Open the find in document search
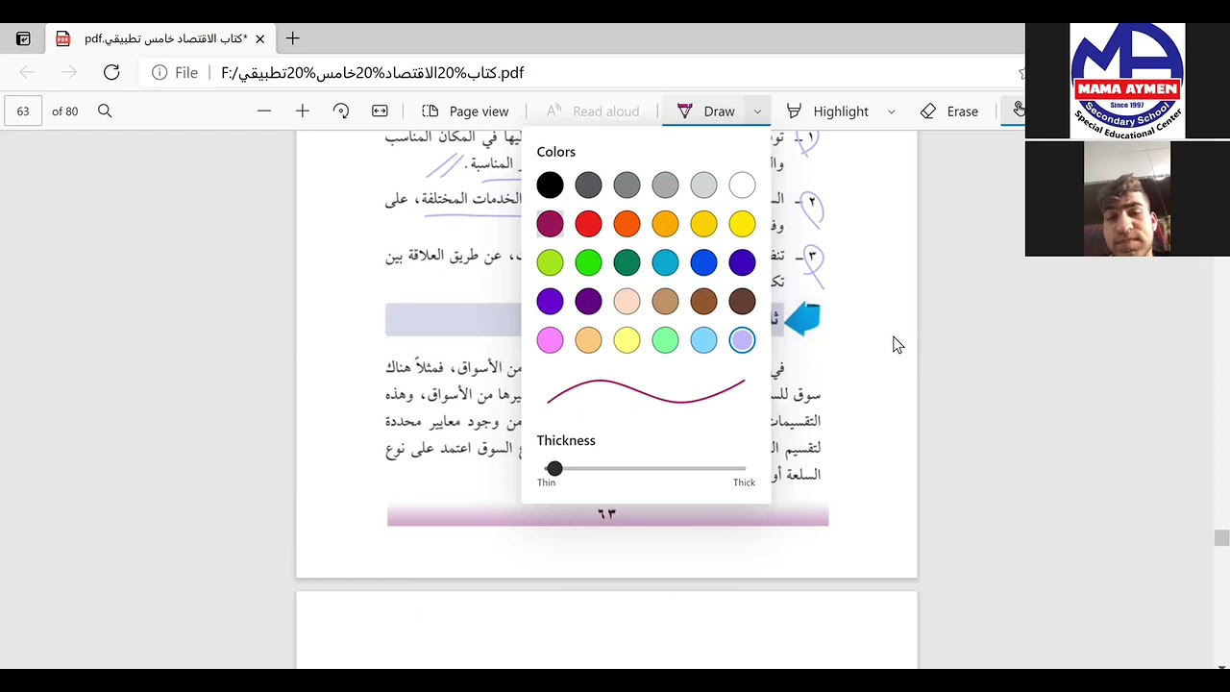Screen dimensions: 1230x692 [x=105, y=111]
